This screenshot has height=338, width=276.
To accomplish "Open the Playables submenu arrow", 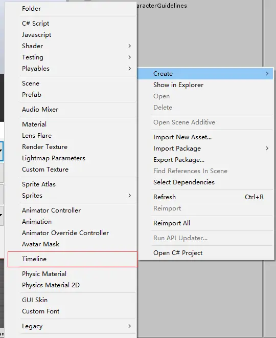I will click(129, 68).
